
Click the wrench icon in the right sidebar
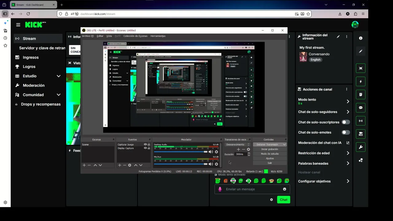click(361, 147)
